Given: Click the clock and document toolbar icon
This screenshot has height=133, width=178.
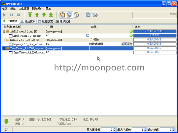Looking at the screenshot, I should 77,15.
